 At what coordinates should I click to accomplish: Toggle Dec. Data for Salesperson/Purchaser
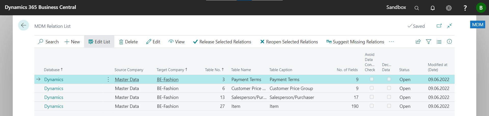389,97
